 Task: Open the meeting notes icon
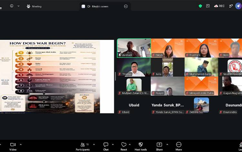(208, 6)
